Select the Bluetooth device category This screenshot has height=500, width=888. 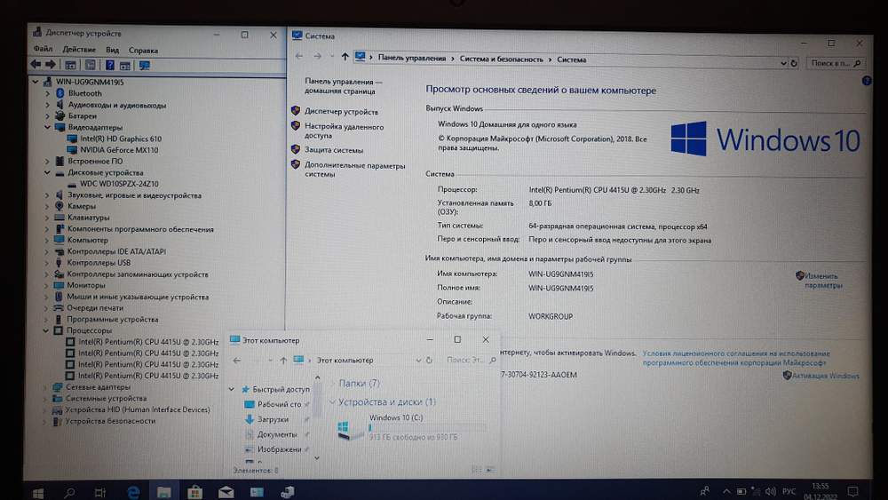[x=85, y=93]
